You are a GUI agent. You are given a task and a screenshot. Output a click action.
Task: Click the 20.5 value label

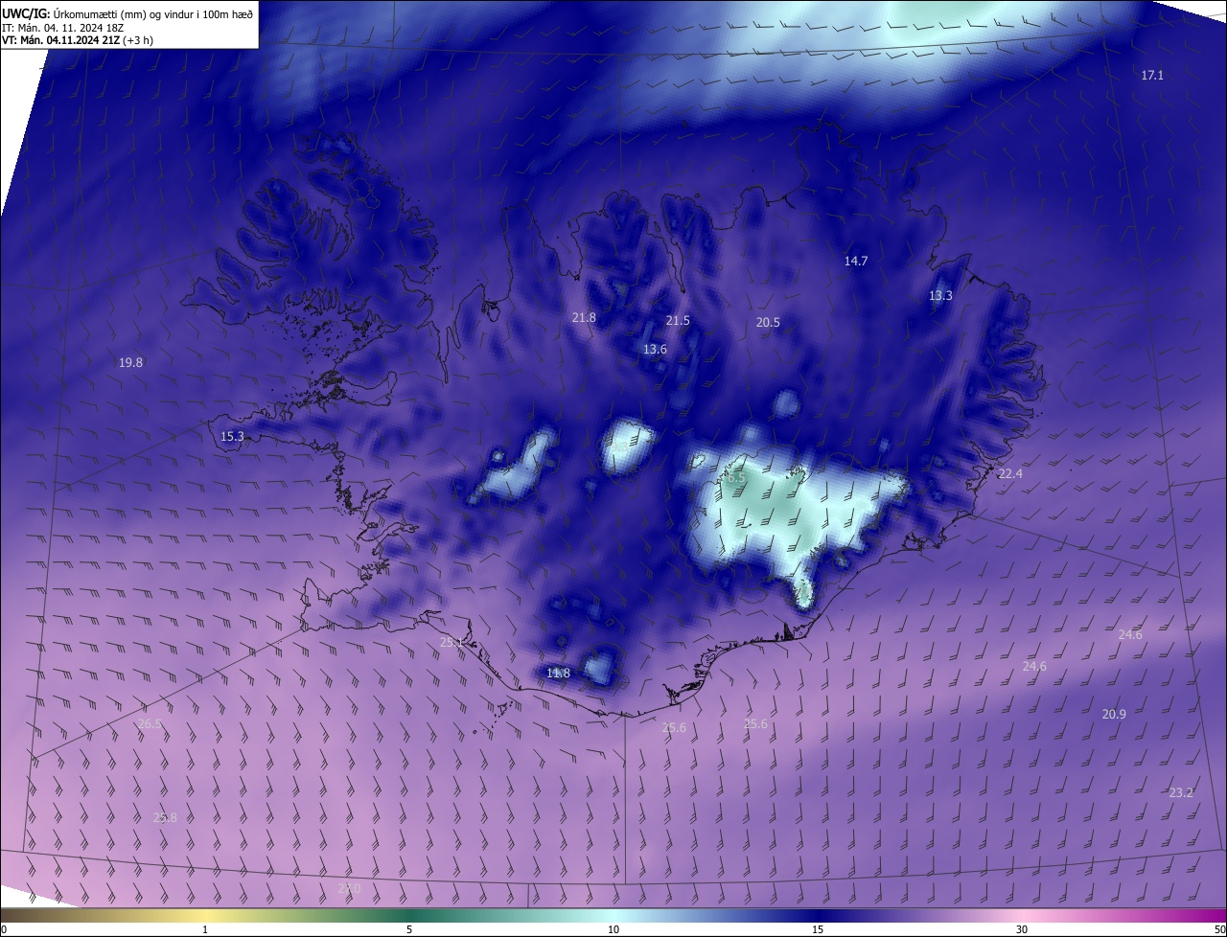click(x=768, y=323)
